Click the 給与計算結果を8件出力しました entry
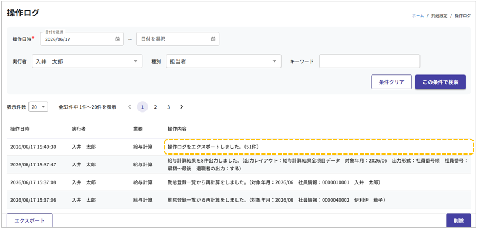 (x=317, y=165)
